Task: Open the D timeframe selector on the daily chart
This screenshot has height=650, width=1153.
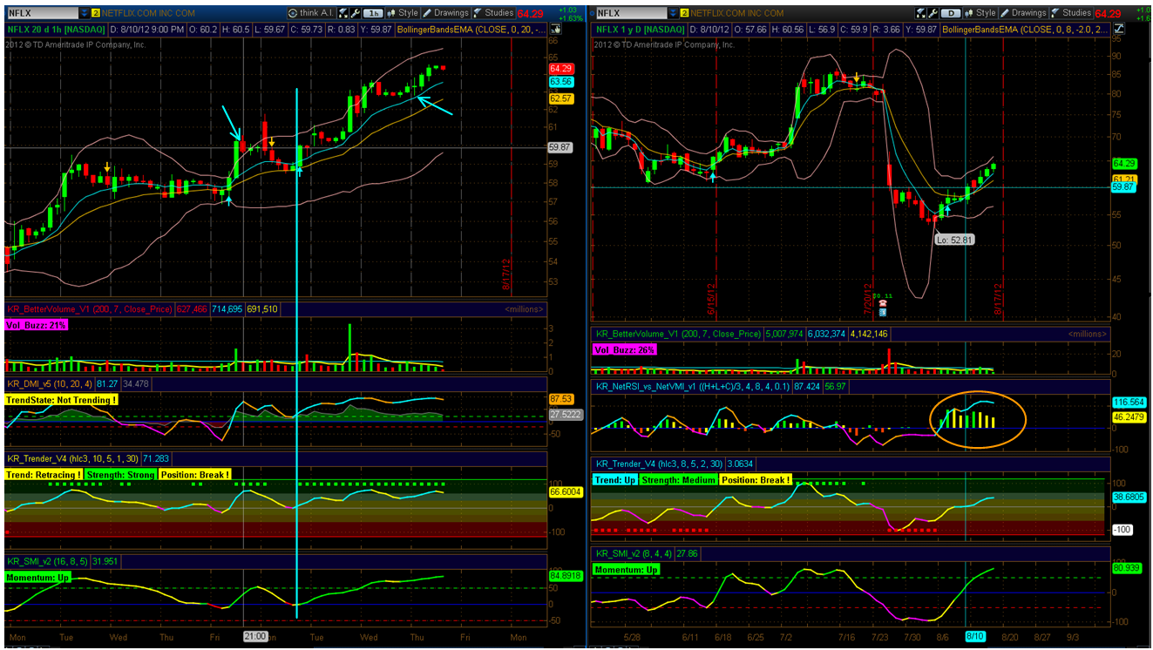Action: pyautogui.click(x=949, y=13)
